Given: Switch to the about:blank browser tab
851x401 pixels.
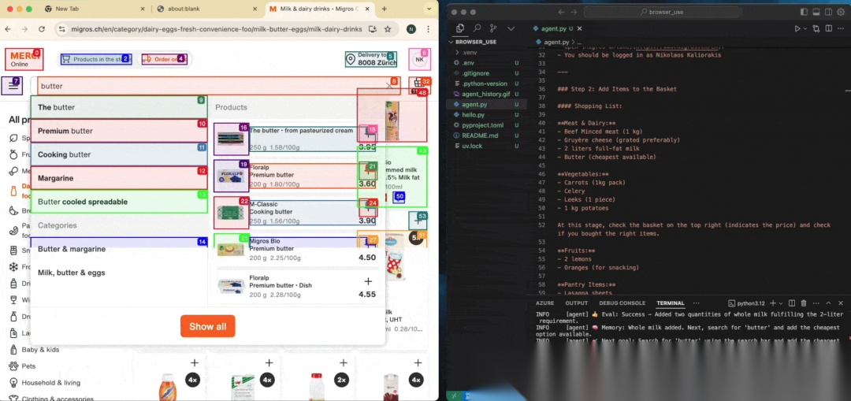Looking at the screenshot, I should click(206, 9).
